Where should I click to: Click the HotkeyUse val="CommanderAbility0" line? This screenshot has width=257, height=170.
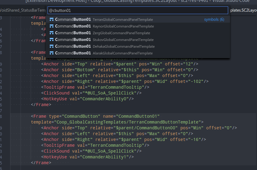click(88, 99)
